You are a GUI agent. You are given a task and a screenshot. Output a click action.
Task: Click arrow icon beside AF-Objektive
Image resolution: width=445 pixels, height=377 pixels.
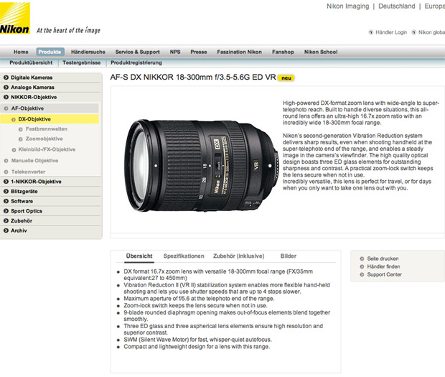click(x=6, y=108)
